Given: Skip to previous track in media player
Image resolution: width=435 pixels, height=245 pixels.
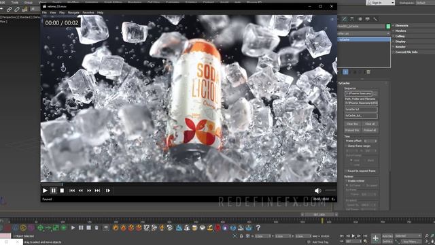Looking at the screenshot, I should (72, 191).
